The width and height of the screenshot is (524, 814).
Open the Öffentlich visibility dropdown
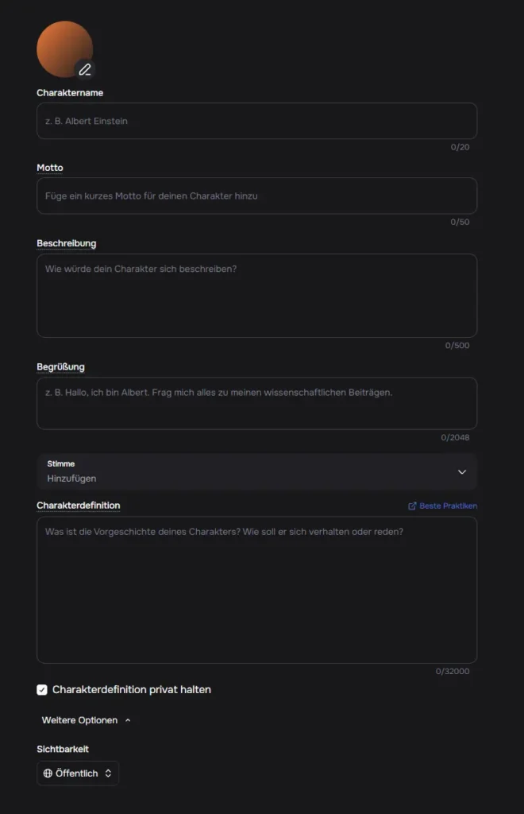(77, 772)
